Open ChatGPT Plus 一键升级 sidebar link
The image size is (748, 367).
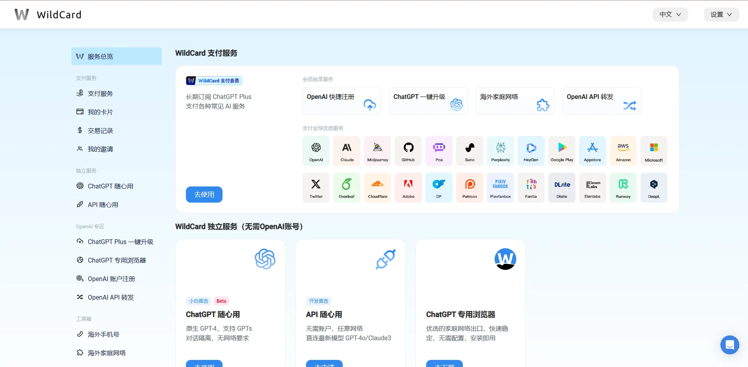tap(117, 242)
